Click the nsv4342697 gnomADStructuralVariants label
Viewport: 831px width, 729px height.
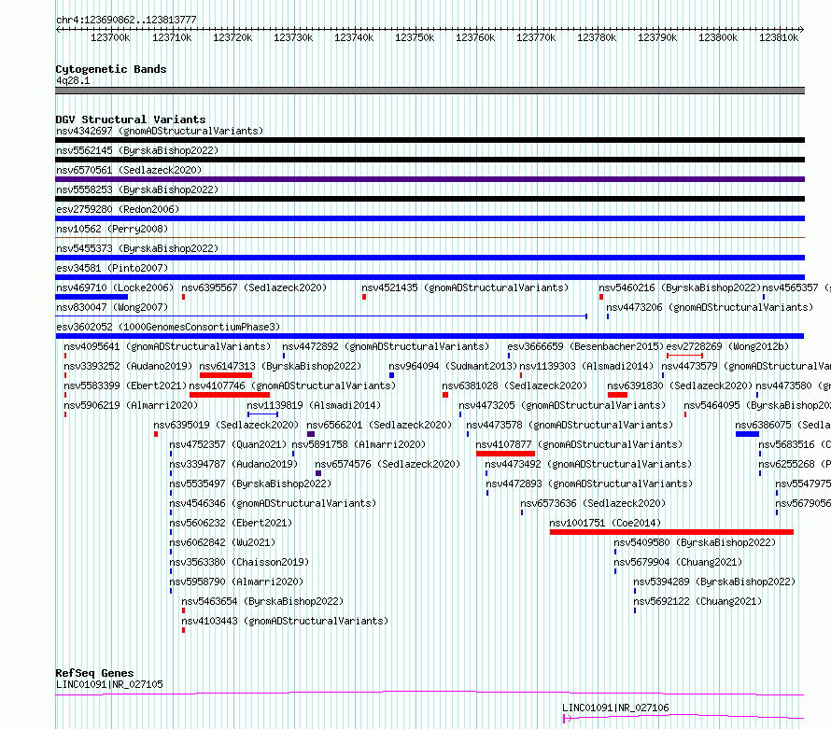160,131
